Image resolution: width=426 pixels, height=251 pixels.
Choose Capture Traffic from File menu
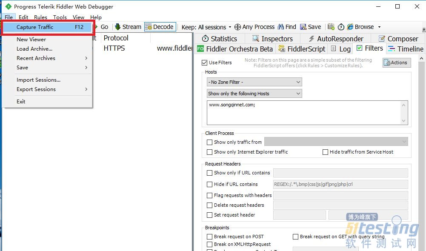(x=47, y=27)
